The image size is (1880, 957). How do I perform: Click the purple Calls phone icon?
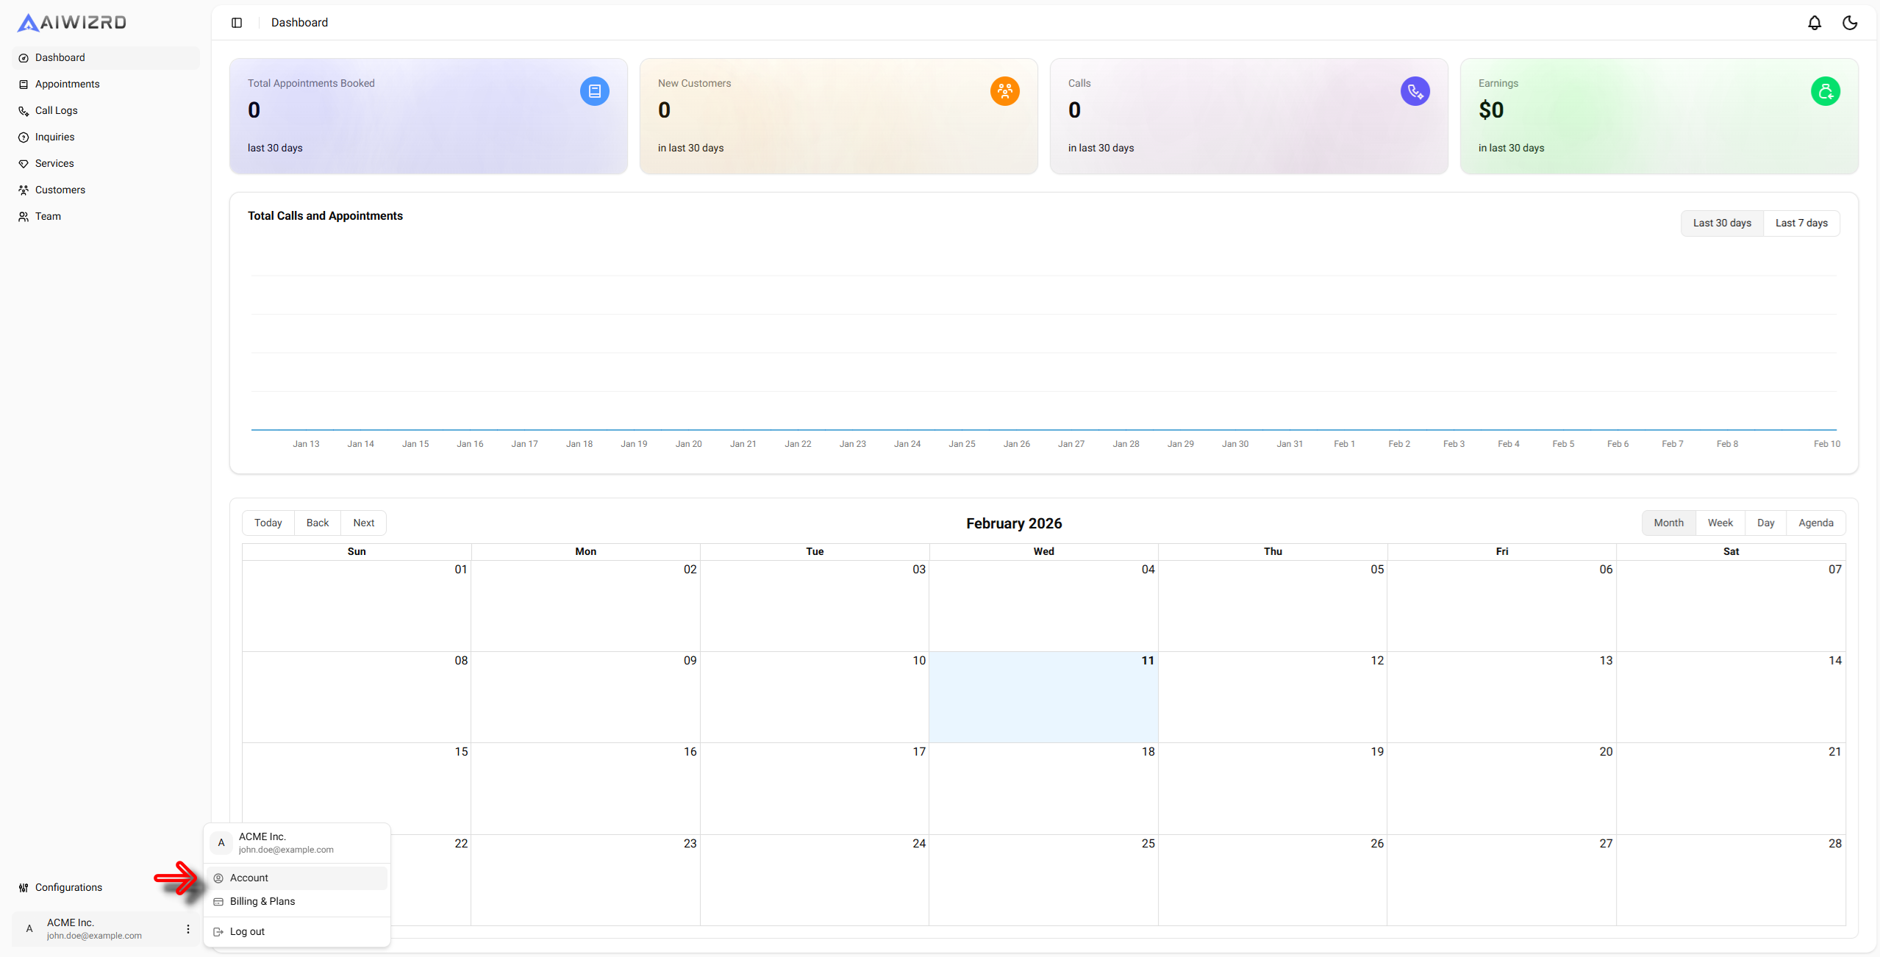coord(1415,91)
